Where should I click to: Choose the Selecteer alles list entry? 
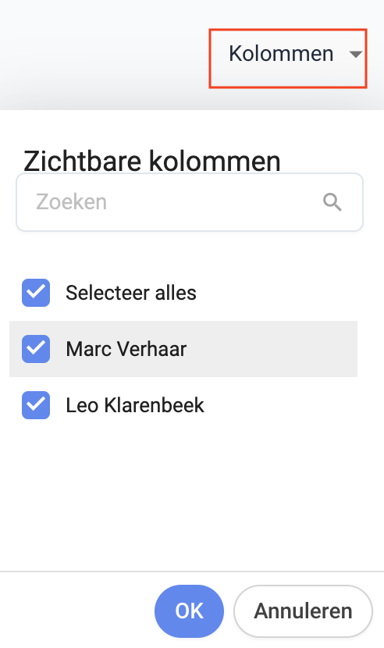click(183, 293)
